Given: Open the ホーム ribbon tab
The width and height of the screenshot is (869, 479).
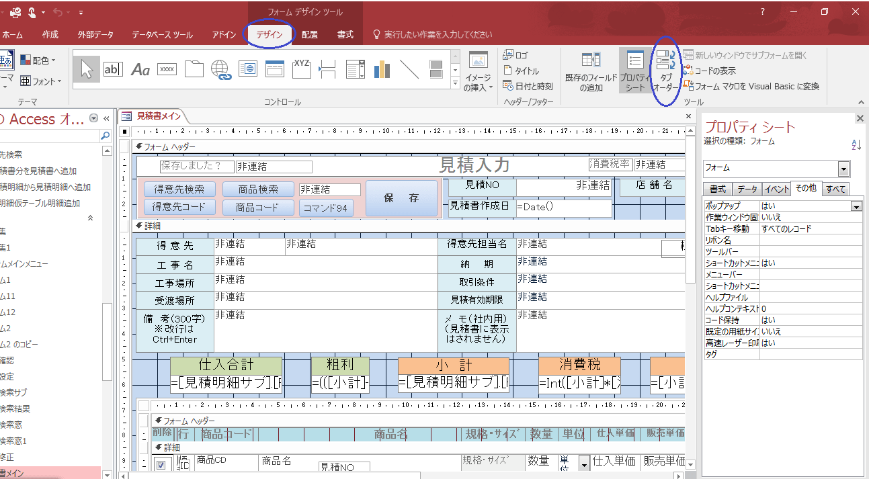Looking at the screenshot, I should click(13, 35).
